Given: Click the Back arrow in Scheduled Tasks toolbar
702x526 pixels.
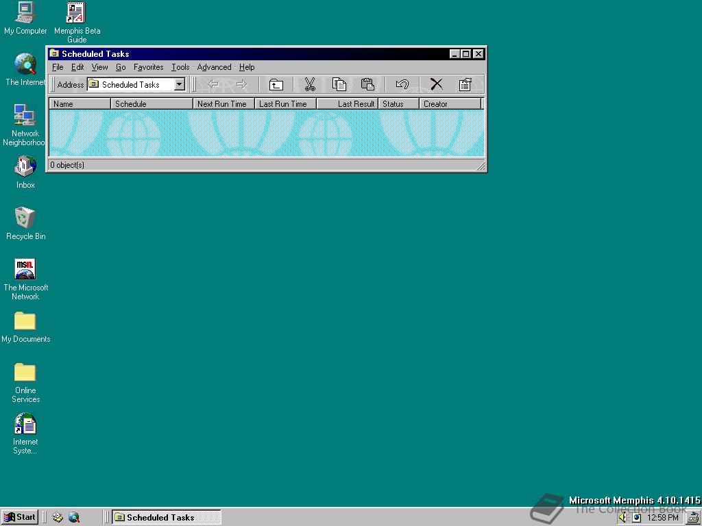Looking at the screenshot, I should point(213,84).
